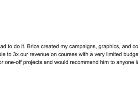Viewport: 138px width, 103px height.
Task: Click the word "my" before campaigns
Action: tap(64, 47)
